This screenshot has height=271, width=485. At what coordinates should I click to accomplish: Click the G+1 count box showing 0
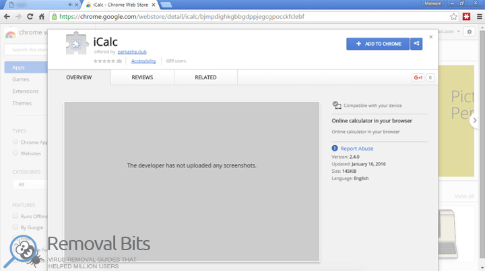click(x=430, y=77)
